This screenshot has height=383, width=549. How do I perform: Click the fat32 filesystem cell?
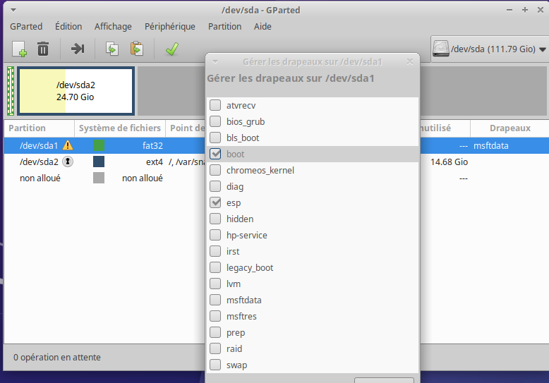[152, 145]
